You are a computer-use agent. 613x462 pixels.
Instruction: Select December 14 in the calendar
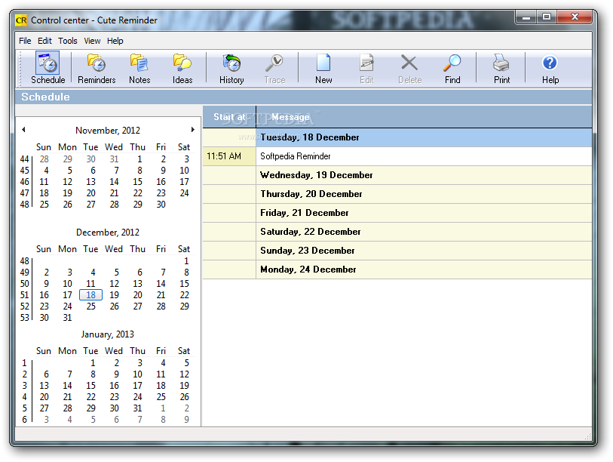(x=161, y=283)
